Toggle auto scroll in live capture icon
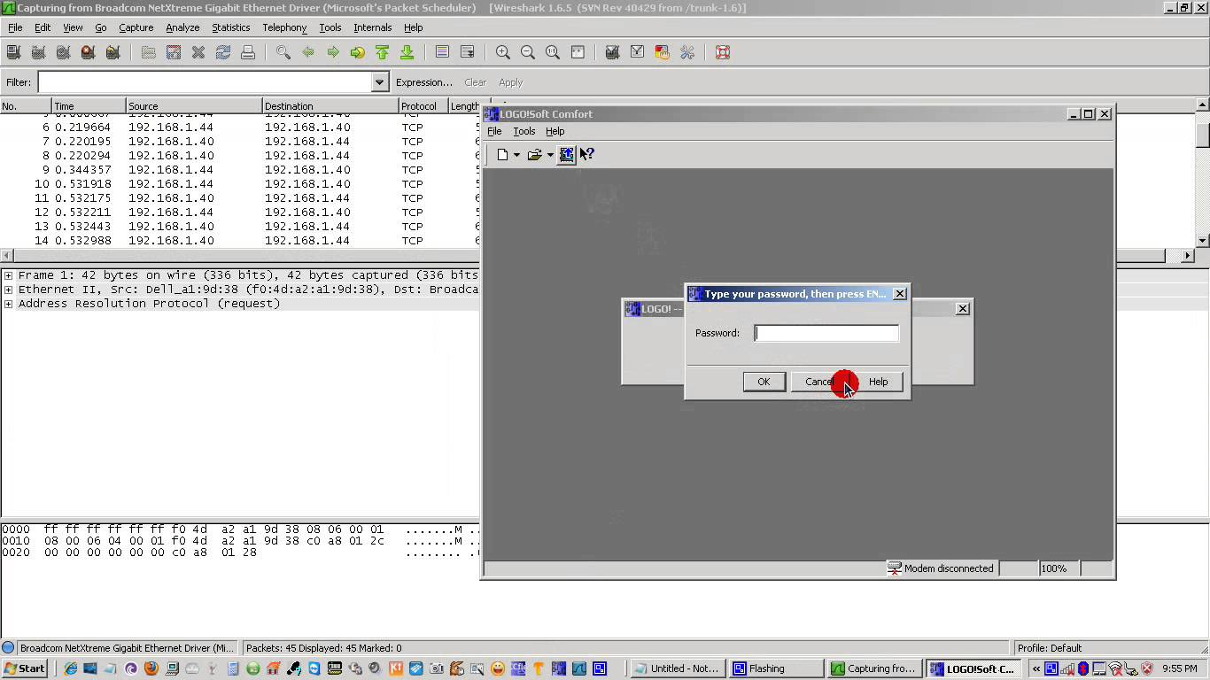This screenshot has height=680, width=1210. pyautogui.click(x=467, y=52)
